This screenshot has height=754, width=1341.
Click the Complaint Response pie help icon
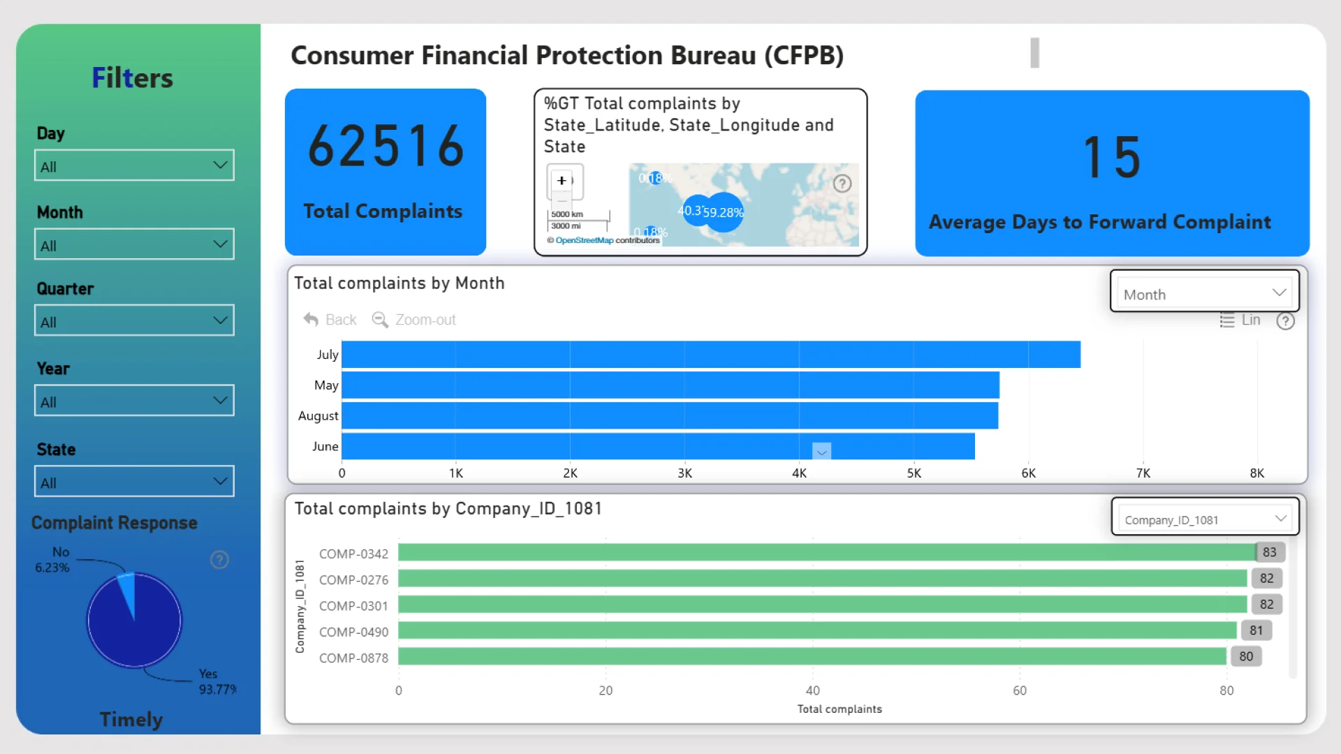[219, 560]
